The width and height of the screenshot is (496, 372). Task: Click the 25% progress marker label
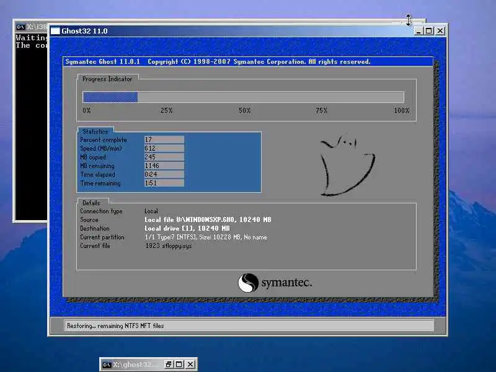[x=166, y=110]
